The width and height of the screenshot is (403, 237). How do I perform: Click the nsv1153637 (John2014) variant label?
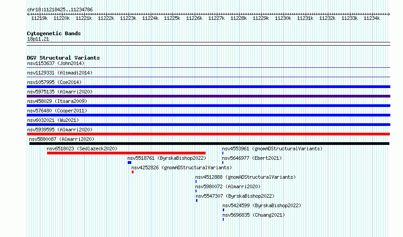[x=56, y=63]
